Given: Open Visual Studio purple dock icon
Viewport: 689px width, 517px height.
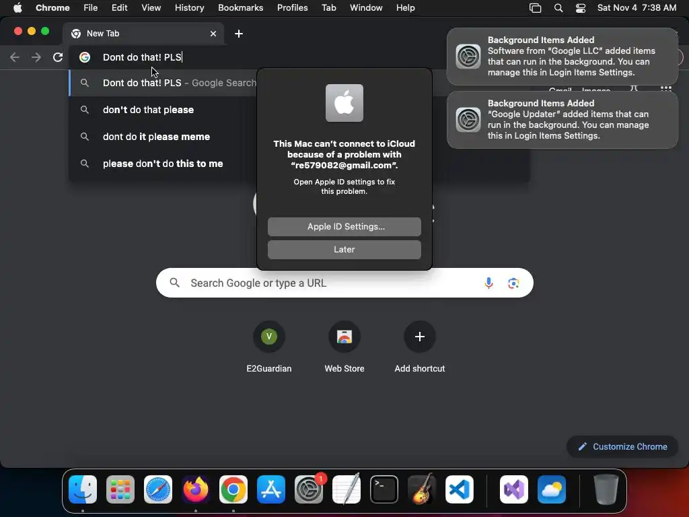Looking at the screenshot, I should [x=514, y=489].
